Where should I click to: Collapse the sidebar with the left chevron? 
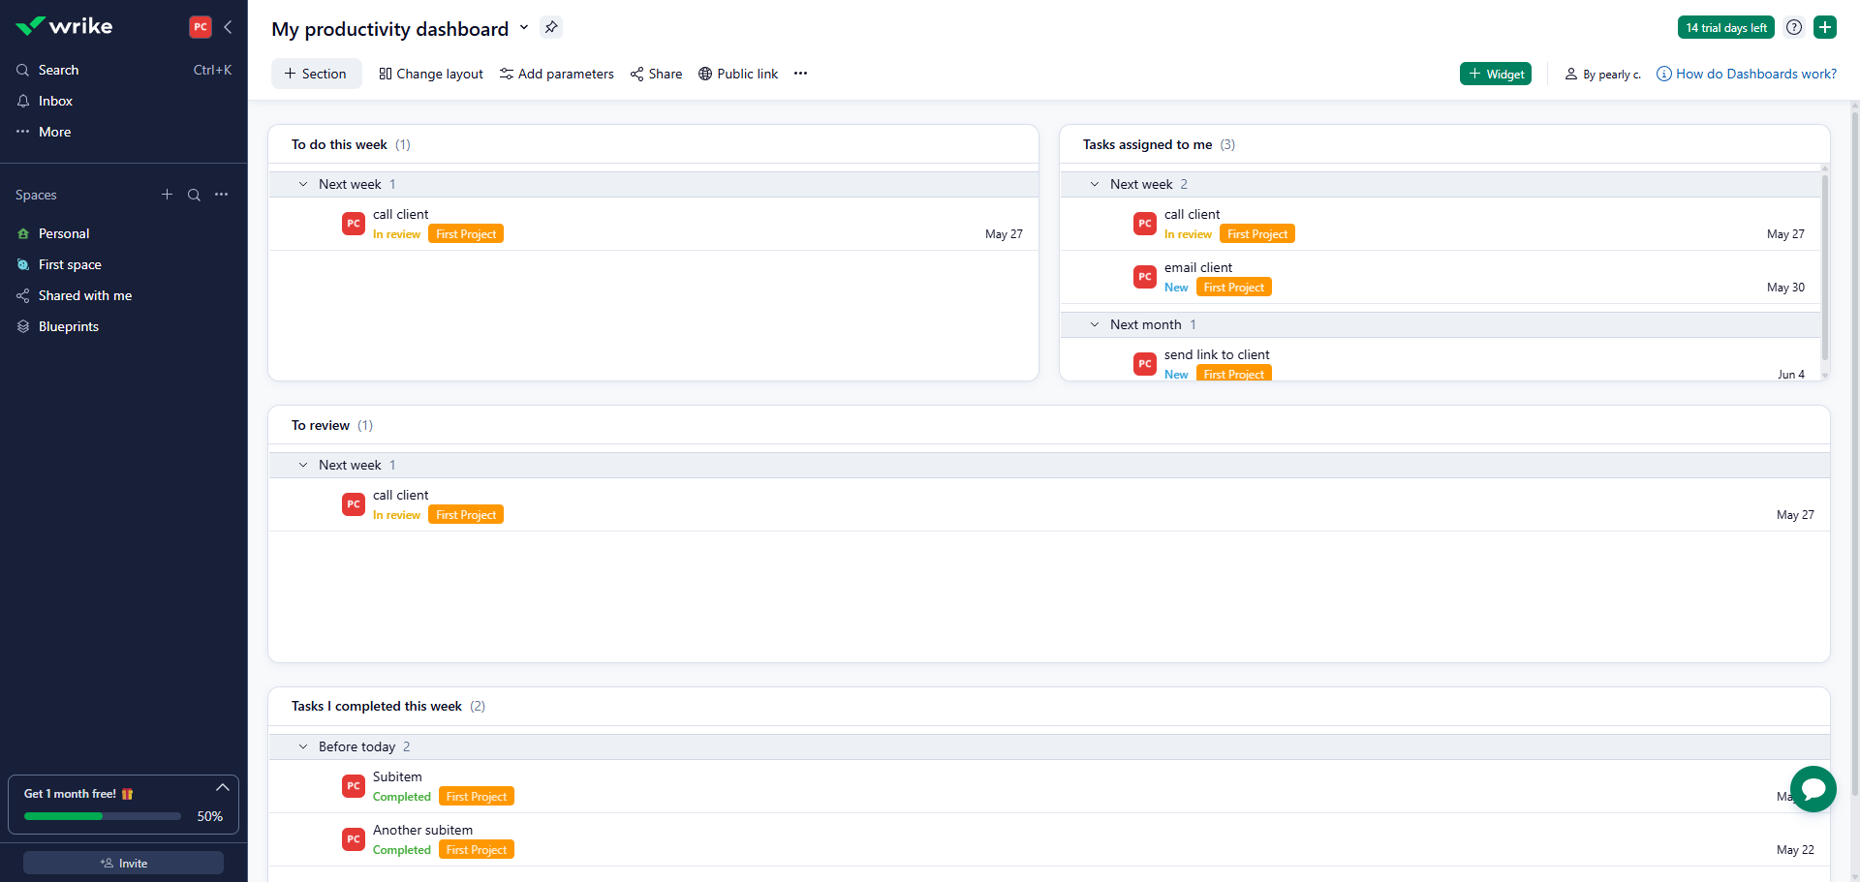[228, 27]
